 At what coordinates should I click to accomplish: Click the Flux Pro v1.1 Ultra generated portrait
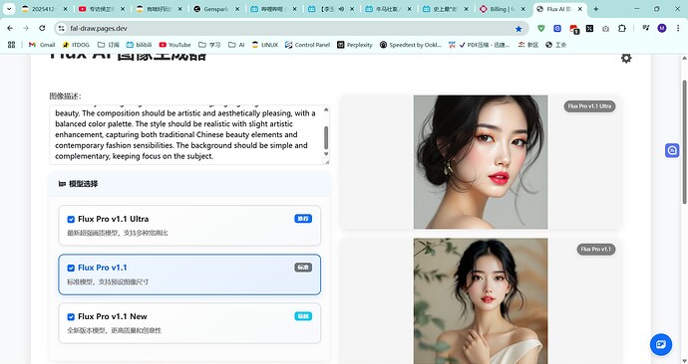click(481, 162)
